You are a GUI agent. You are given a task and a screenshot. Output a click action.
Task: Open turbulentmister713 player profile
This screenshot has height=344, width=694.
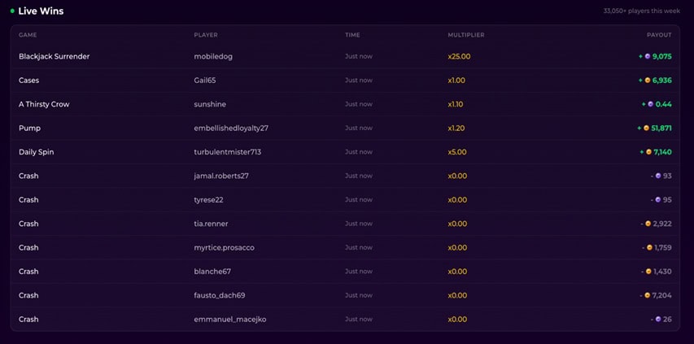[228, 152]
